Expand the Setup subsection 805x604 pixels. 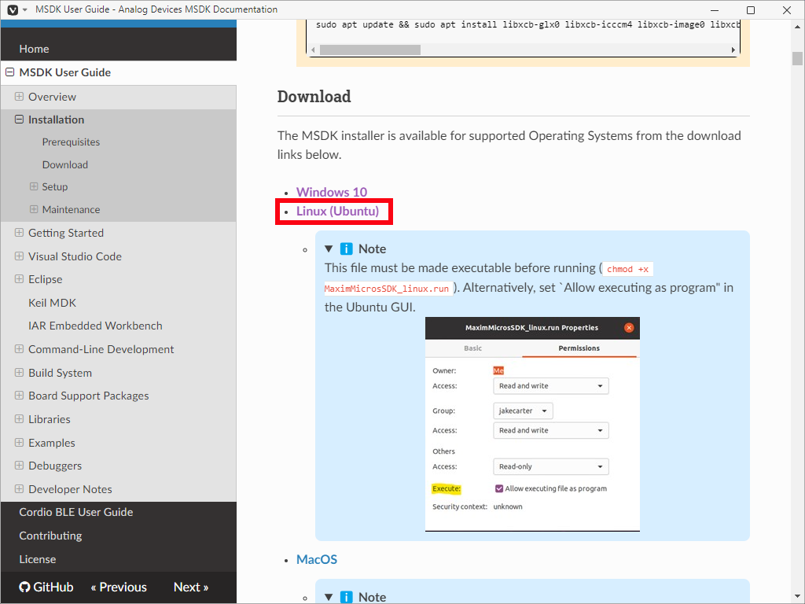pos(34,186)
